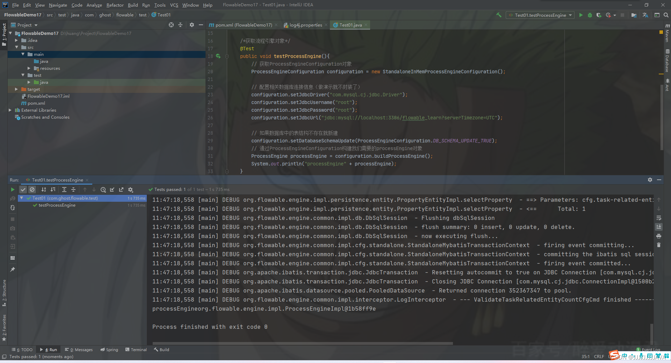Toggle the Favorites tool window stripe
The width and height of the screenshot is (671, 363).
click(x=4, y=328)
